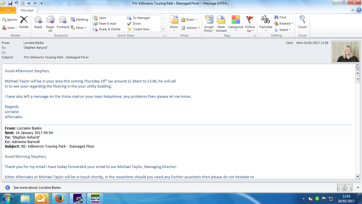Click the Reply icon in the ribbon
The height and width of the screenshot is (204, 362).
(38, 23)
